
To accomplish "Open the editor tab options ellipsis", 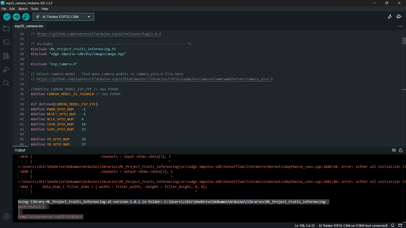I will 400,26.
